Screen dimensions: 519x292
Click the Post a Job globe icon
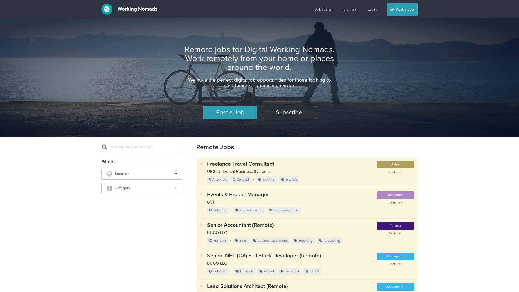coord(392,9)
